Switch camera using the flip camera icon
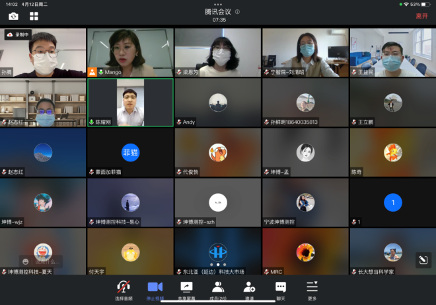Screen dimensions: 436x305 tap(13, 16)
